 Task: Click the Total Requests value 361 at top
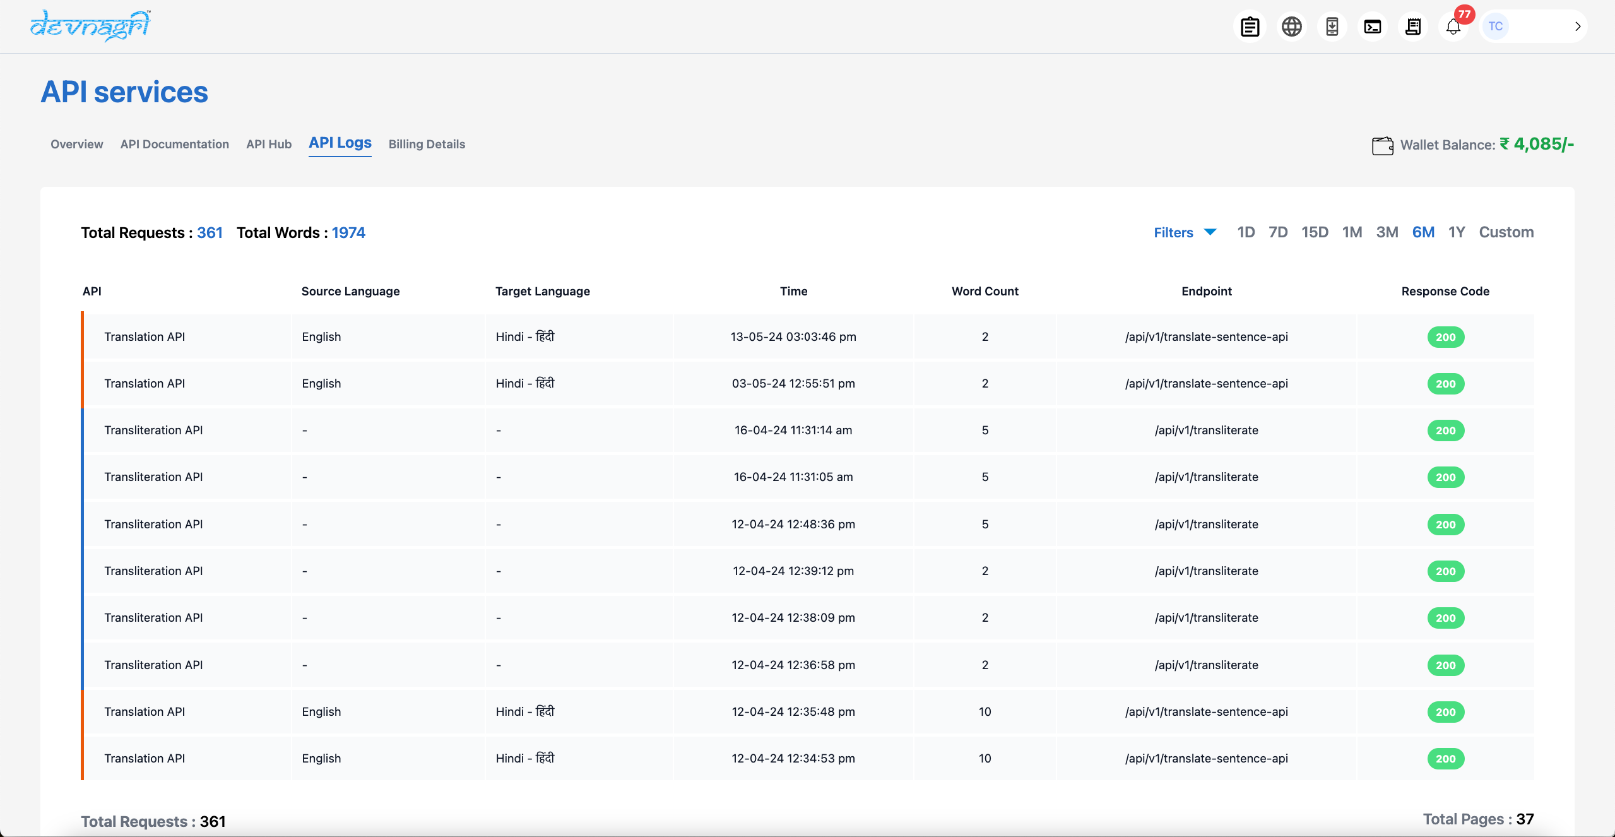210,233
